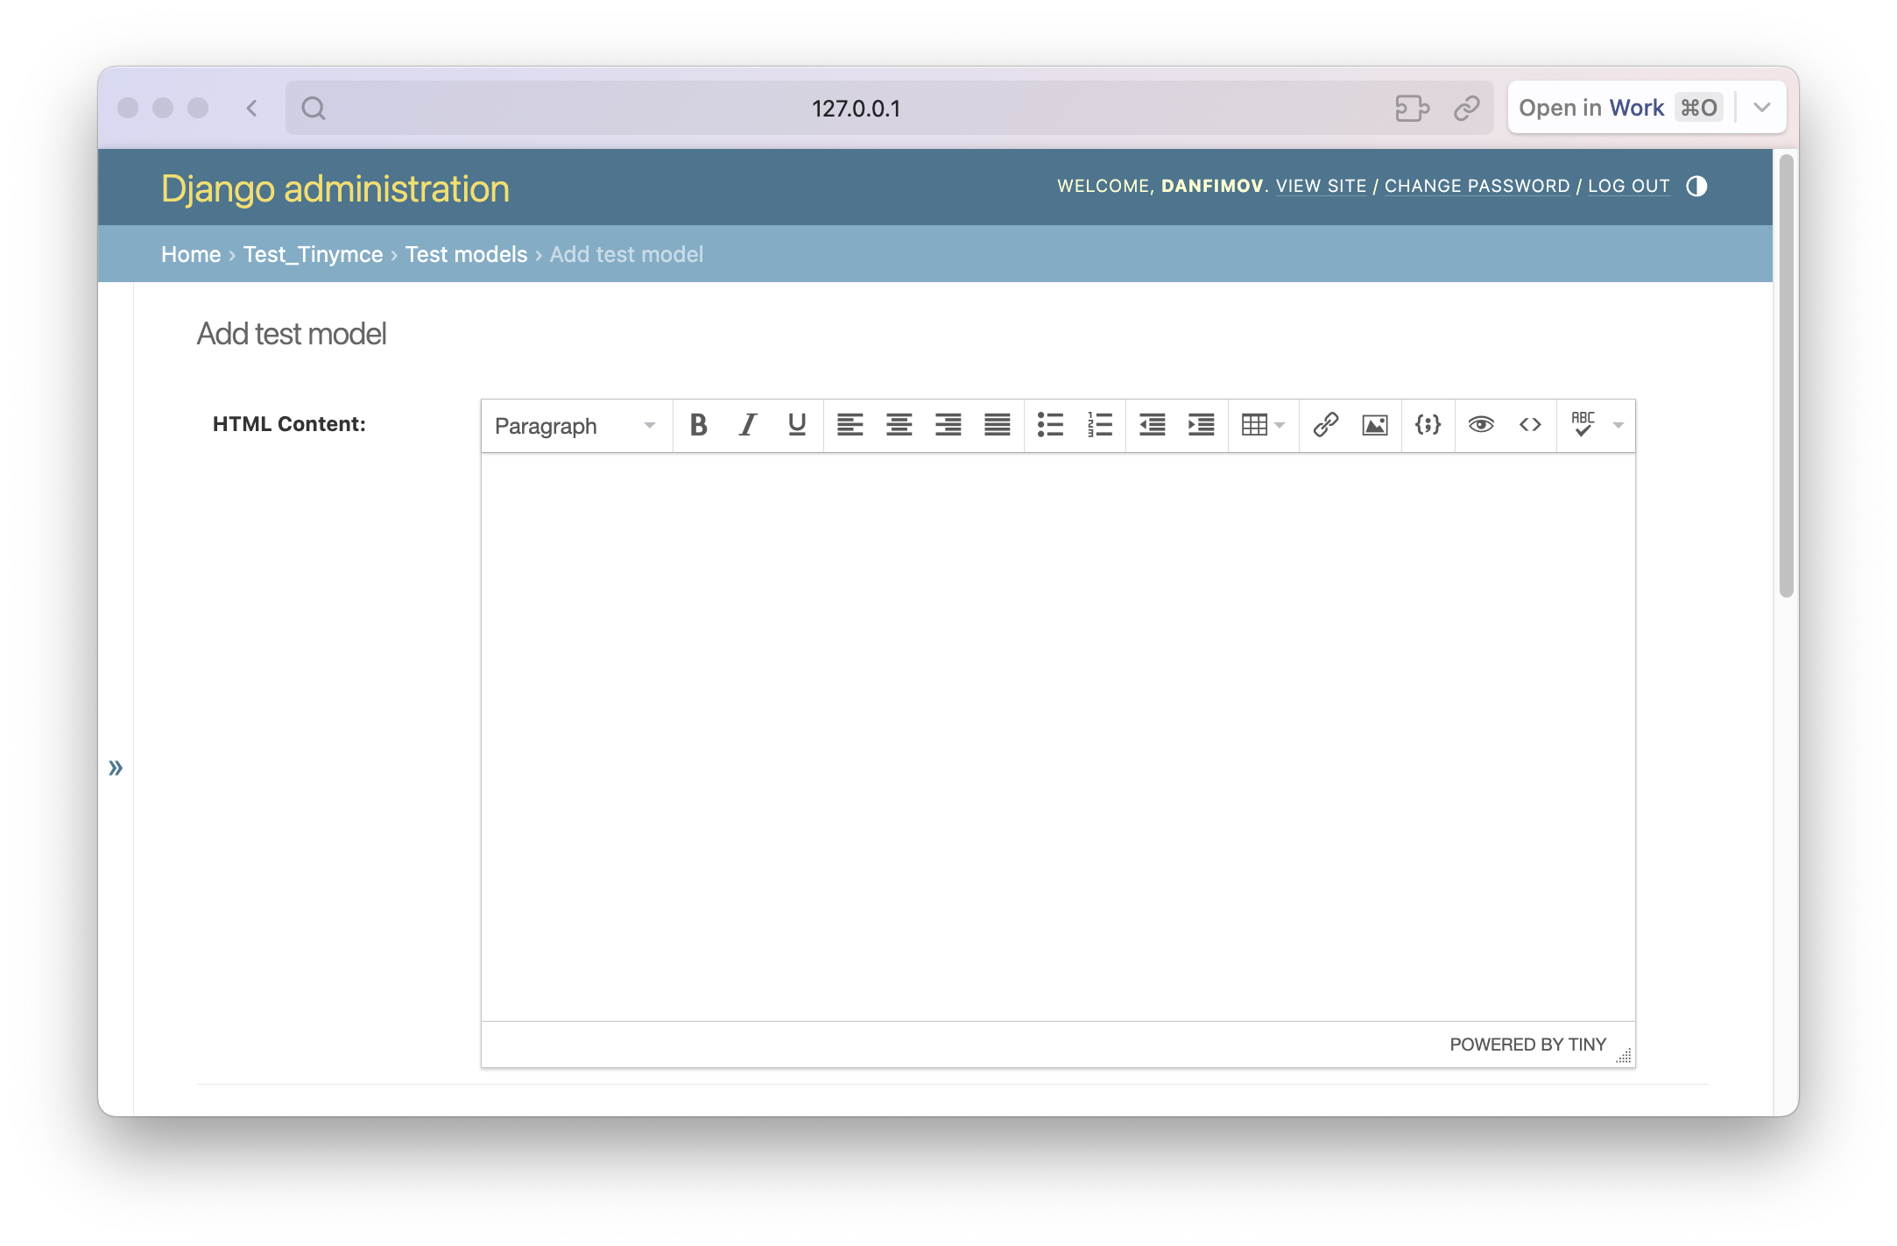Underline the selected text
The height and width of the screenshot is (1246, 1897).
point(796,425)
